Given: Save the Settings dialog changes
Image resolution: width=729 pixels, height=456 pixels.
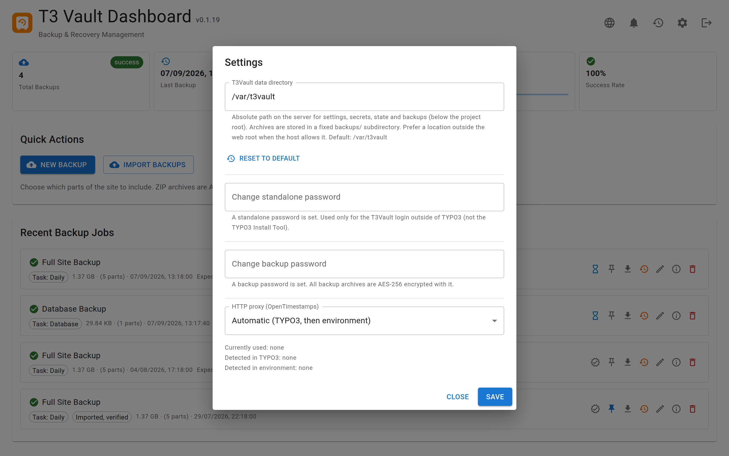Looking at the screenshot, I should [495, 397].
